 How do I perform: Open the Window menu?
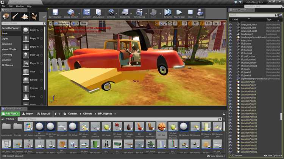[x=20, y=6]
